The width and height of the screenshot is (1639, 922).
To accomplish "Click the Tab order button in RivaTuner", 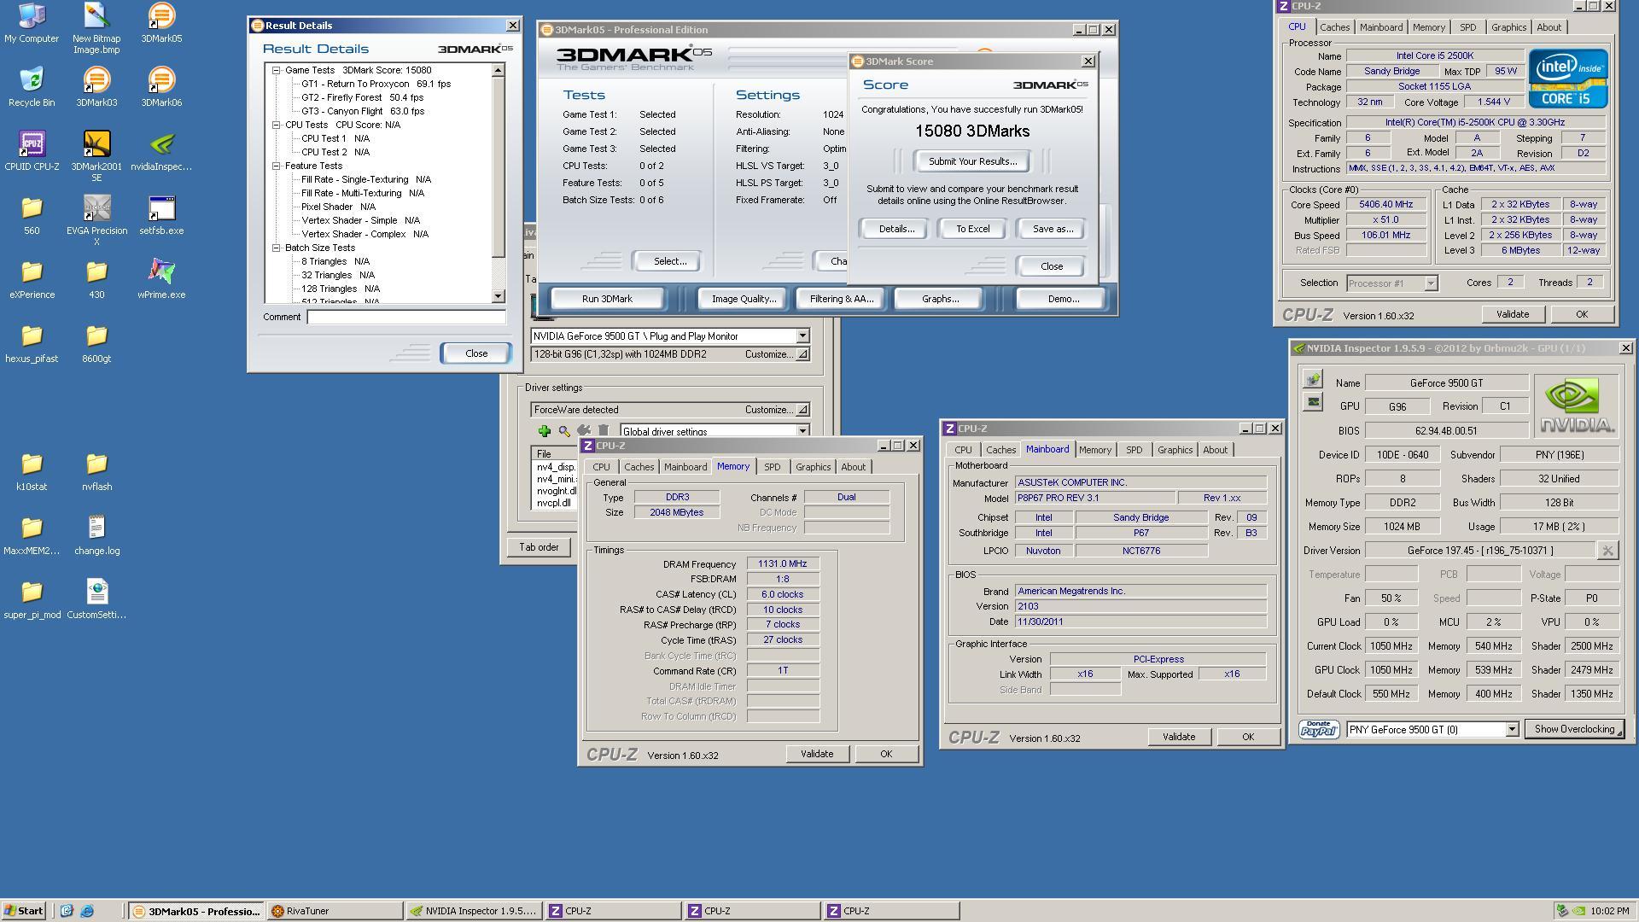I will click(x=539, y=547).
